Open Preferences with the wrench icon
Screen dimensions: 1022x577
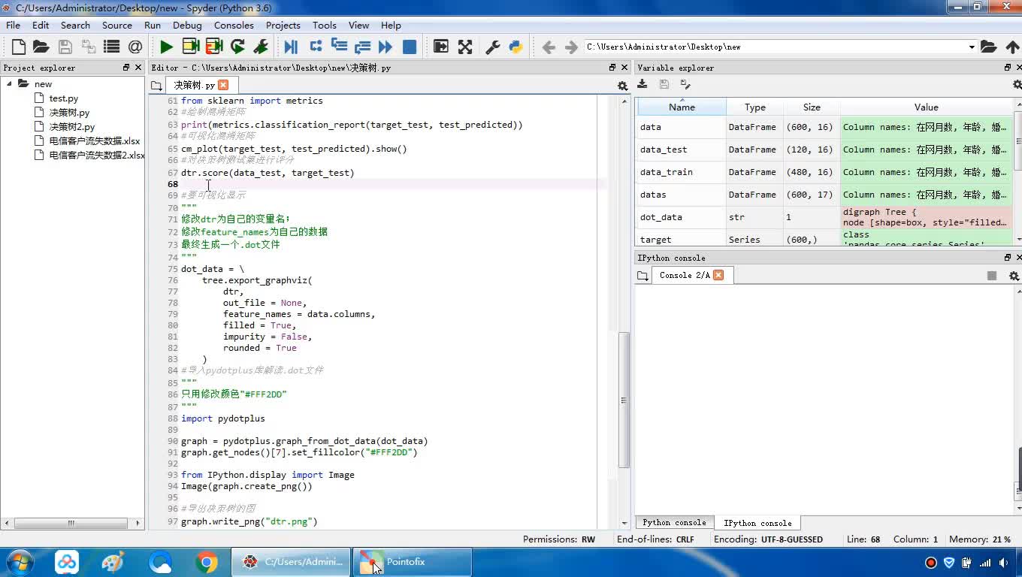coord(493,47)
